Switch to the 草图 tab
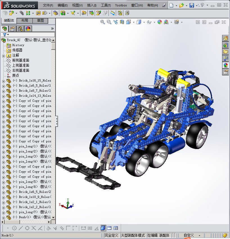Screen dimensions: 230x239 click(40, 21)
